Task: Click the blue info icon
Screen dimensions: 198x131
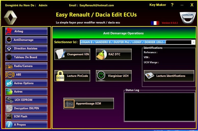Action: pos(9,125)
